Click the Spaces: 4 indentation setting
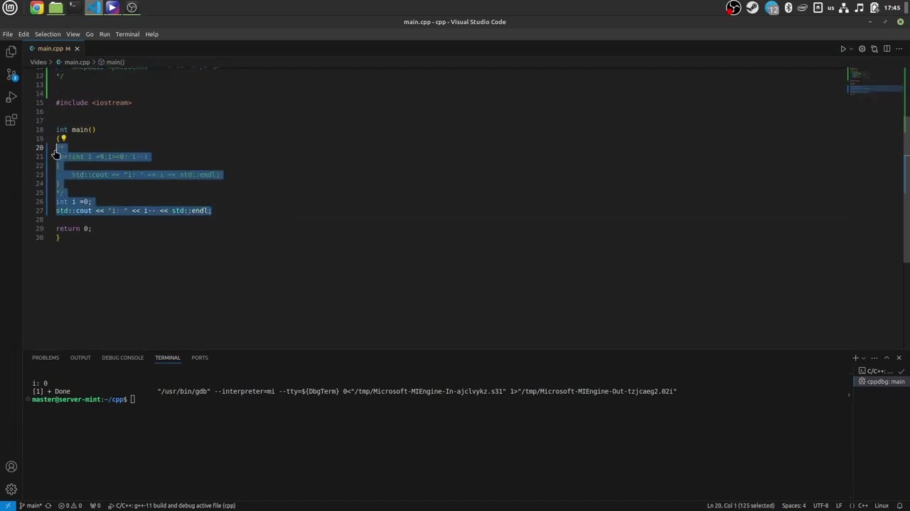 coord(793,505)
